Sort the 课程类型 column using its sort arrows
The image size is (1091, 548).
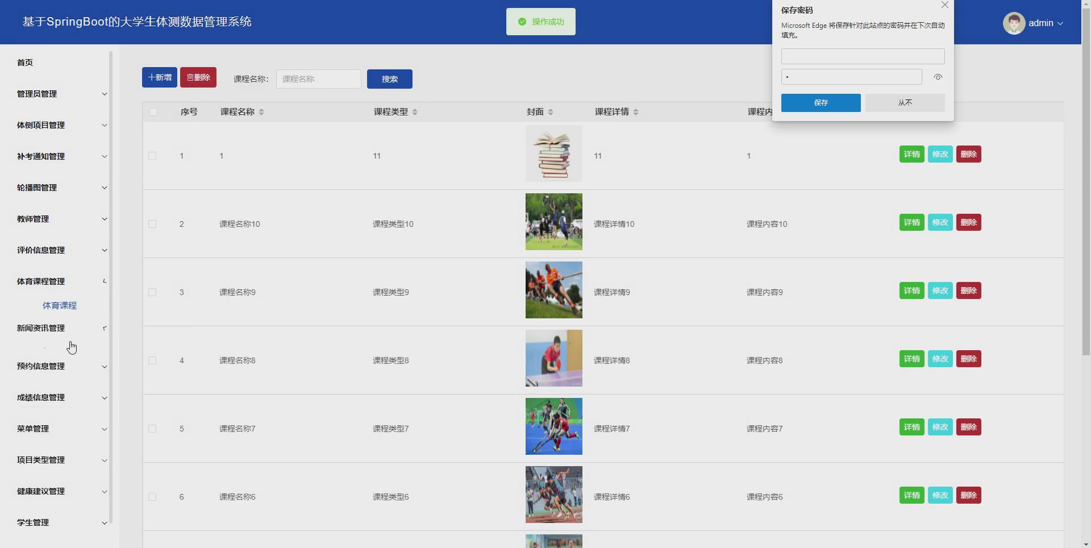click(x=415, y=111)
